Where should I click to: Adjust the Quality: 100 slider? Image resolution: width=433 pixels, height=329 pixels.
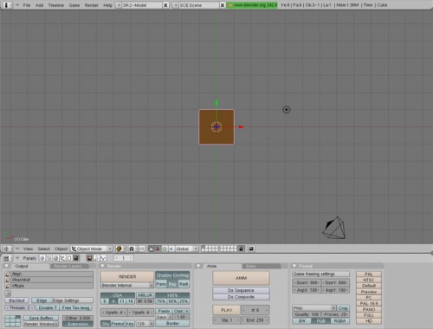307,314
